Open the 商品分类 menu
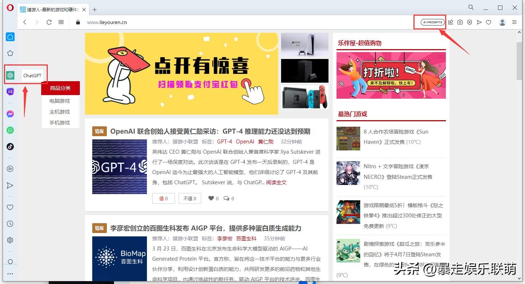 pos(61,88)
